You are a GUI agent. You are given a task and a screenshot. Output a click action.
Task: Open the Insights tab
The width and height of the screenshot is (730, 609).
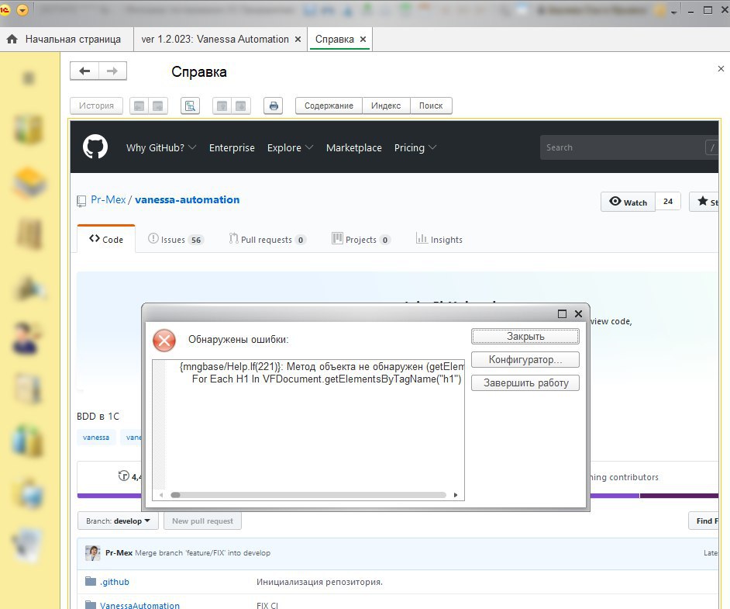pyautogui.click(x=439, y=239)
